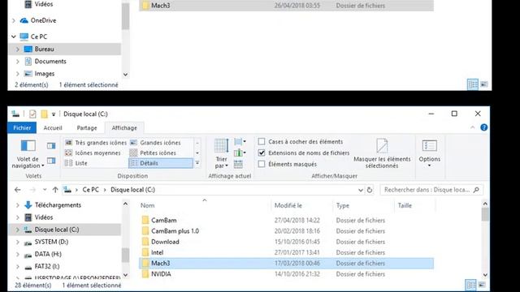
Task: Switch lower window to details view icon
Action: click(470, 285)
